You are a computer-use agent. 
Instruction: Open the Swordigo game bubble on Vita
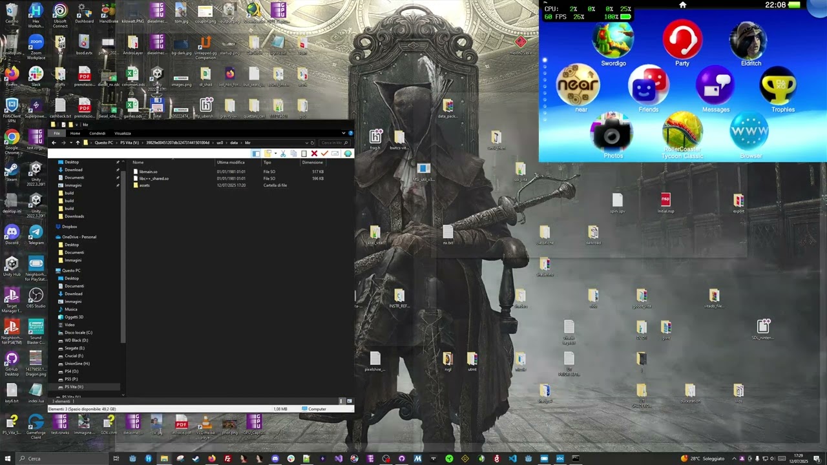[x=613, y=40]
